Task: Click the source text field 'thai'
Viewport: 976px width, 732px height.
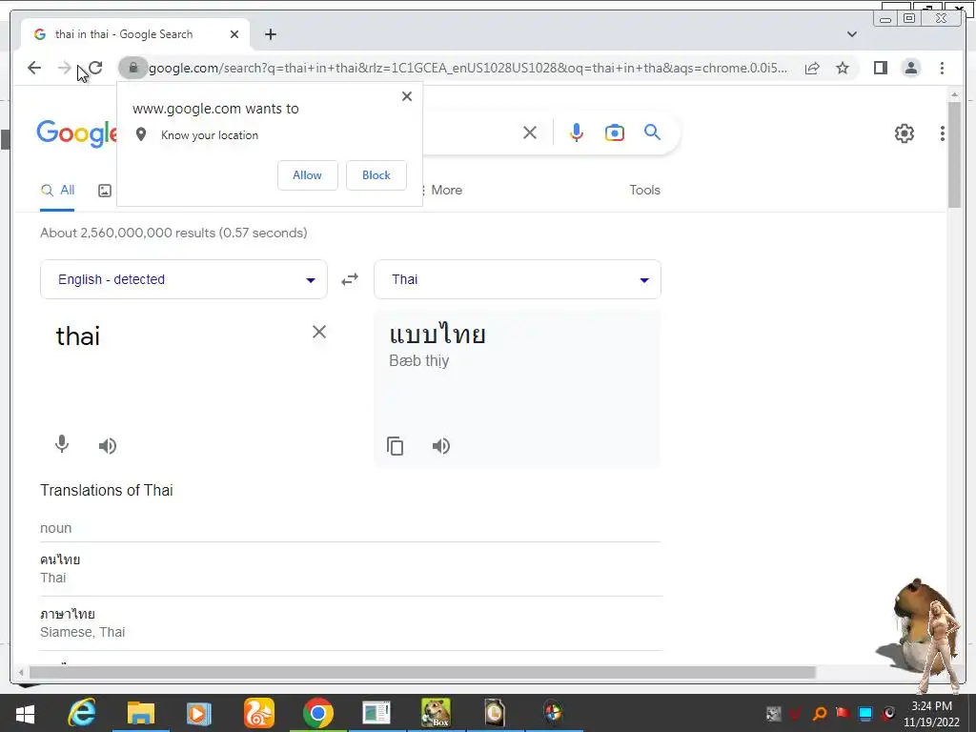Action: tap(78, 336)
